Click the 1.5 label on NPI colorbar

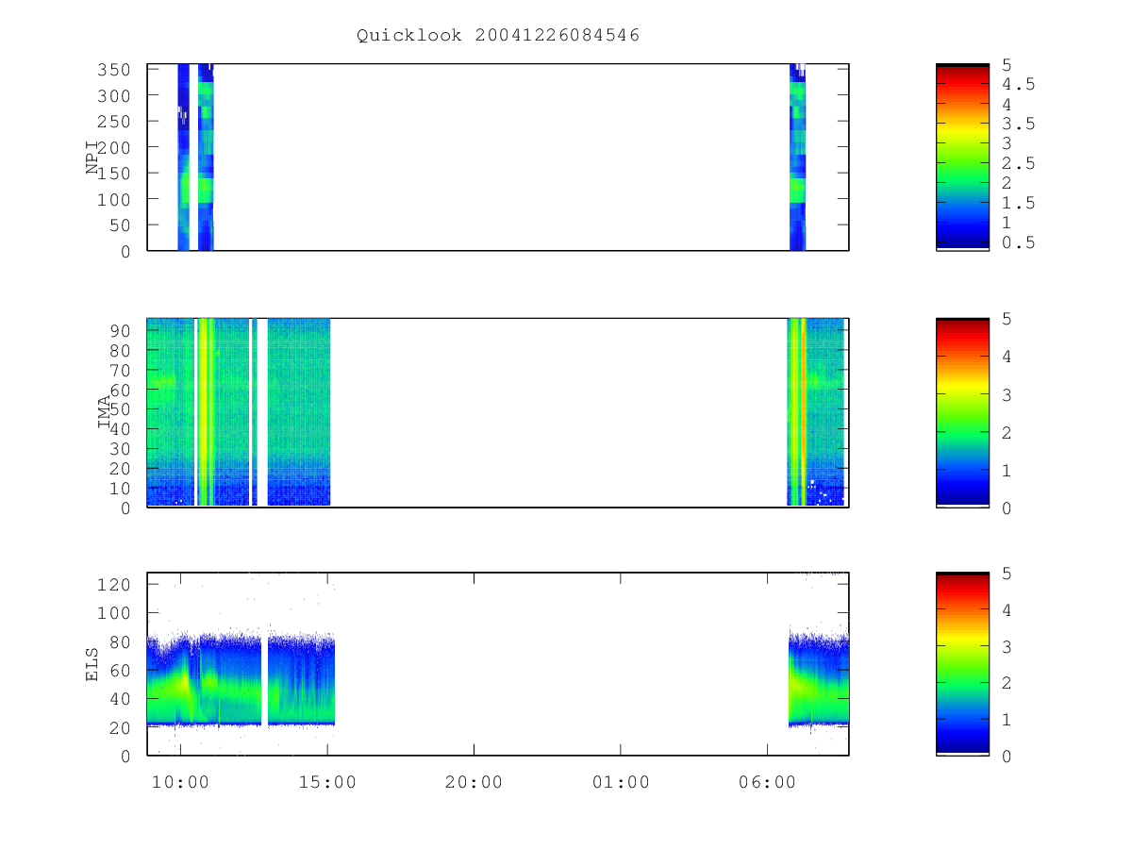click(1018, 204)
